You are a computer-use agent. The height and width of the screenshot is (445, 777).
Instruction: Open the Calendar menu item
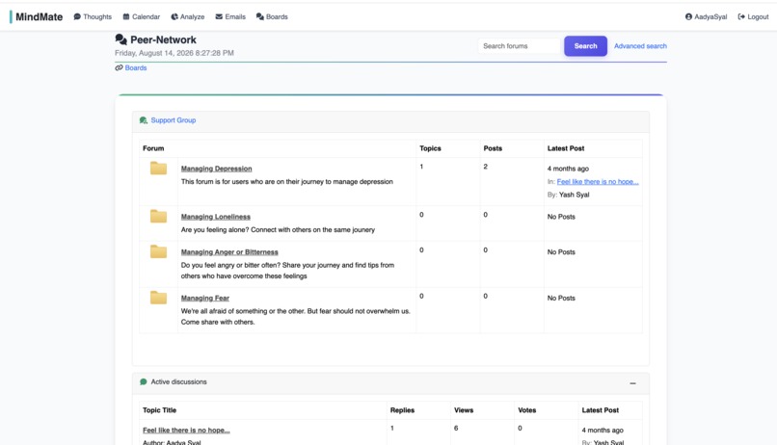(x=141, y=16)
